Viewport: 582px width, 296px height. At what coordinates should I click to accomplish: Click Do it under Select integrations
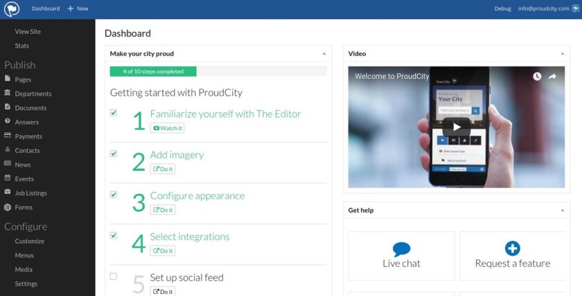pyautogui.click(x=163, y=251)
